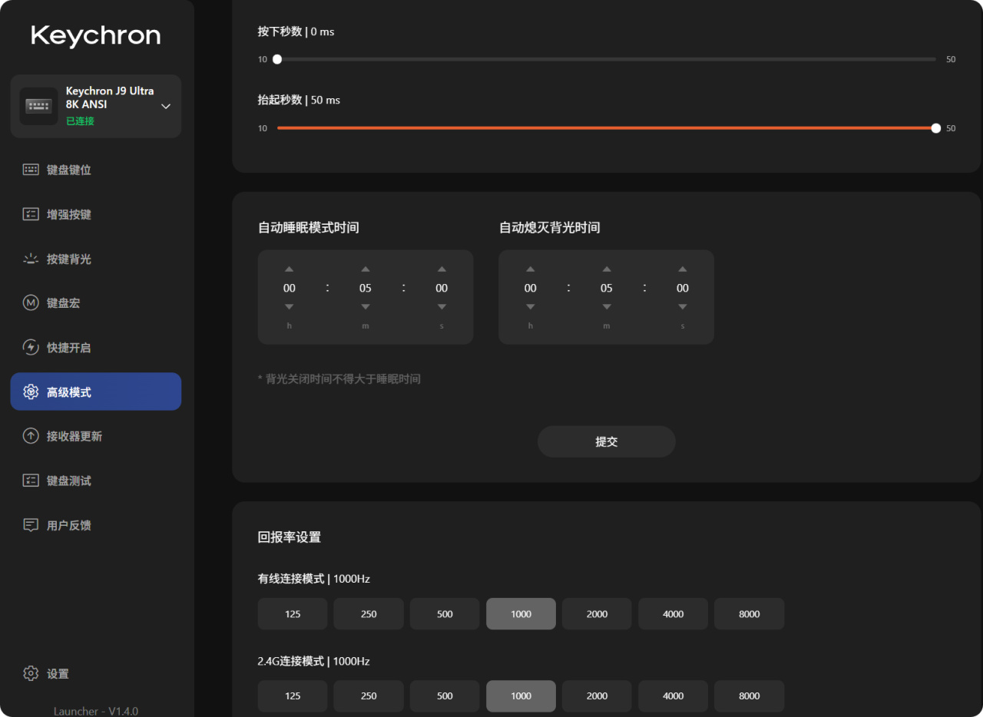The width and height of the screenshot is (983, 717).
Task: Open the 增强按键 page
Action: coord(96,214)
